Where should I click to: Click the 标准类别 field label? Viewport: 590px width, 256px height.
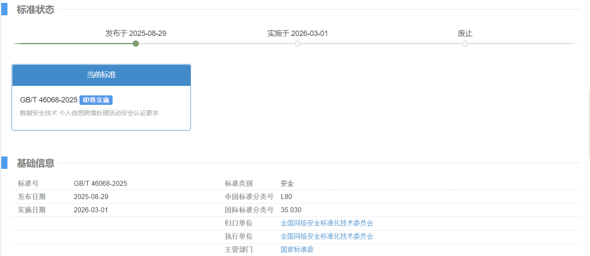pos(238,183)
